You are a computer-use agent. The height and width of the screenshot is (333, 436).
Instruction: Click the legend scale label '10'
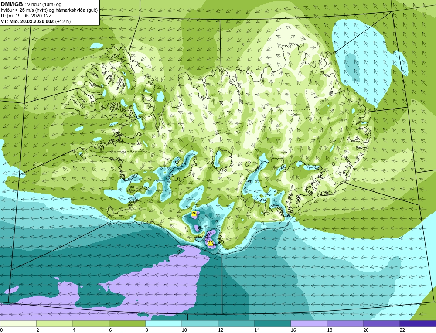coord(184,330)
